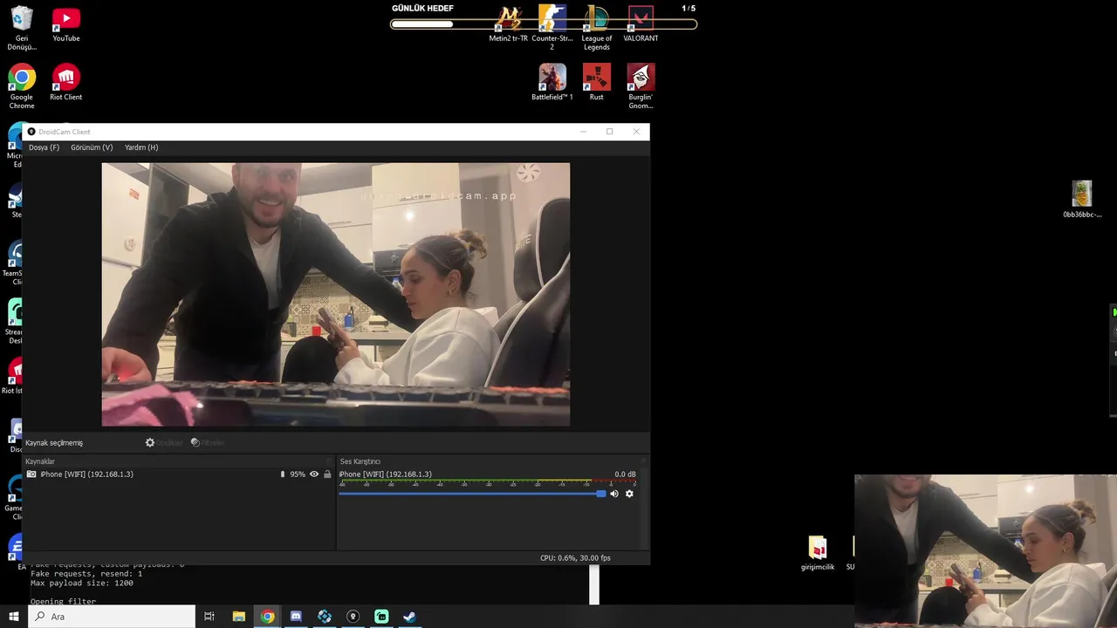Mute the iPhone audio speaker icon

614,494
